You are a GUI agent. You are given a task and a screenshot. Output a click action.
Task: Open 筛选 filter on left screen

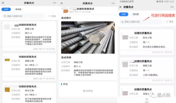click(x=52, y=16)
